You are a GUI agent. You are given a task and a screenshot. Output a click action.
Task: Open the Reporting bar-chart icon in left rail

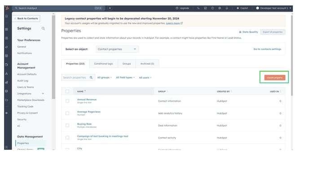pyautogui.click(x=6, y=82)
